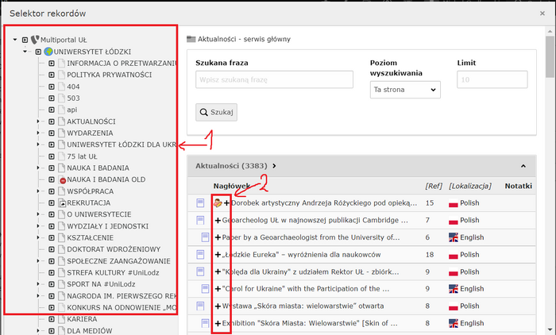Screen dimensions: 556x335
Task: Expand the AKTUALNOŚCI tree node arrow
Action: pos(38,121)
